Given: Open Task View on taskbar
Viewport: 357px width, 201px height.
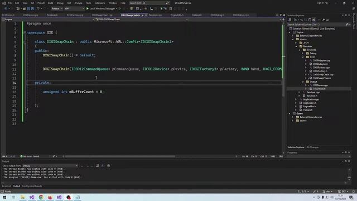Looking at the screenshot, I should pos(13,197).
